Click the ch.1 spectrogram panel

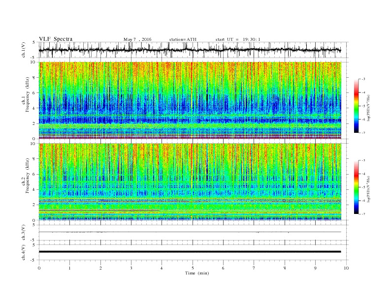pos(190,100)
